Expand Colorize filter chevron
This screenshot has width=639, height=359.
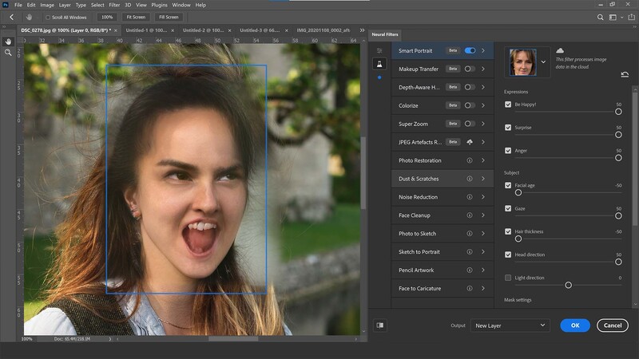(x=483, y=105)
